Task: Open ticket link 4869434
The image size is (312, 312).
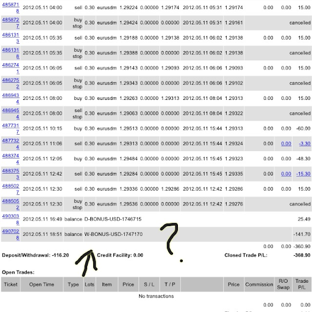Action: [11, 98]
